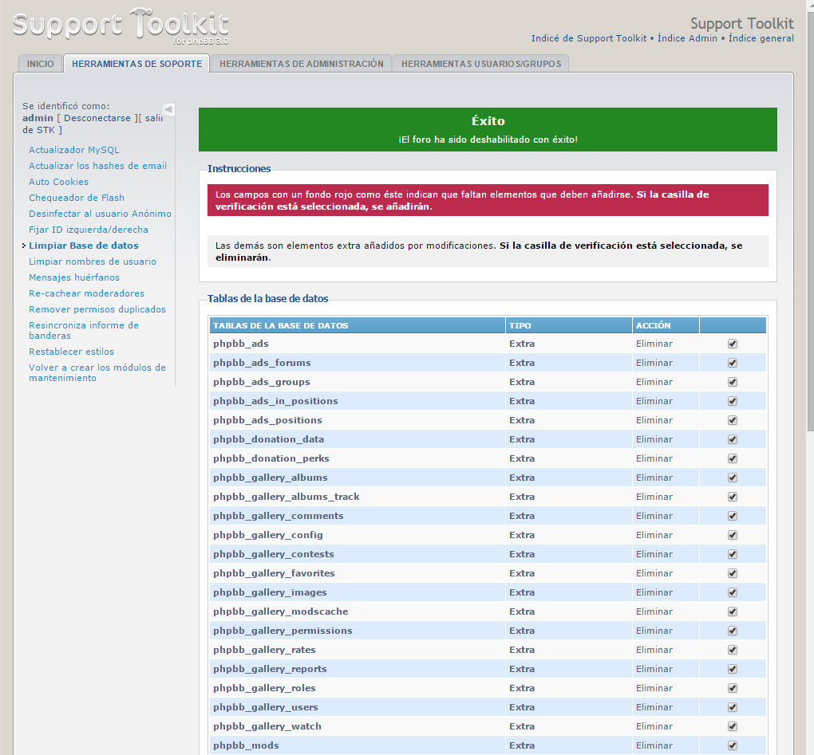Uncheck the phpbb_ads table checkbox
This screenshot has width=814, height=755.
coord(732,344)
